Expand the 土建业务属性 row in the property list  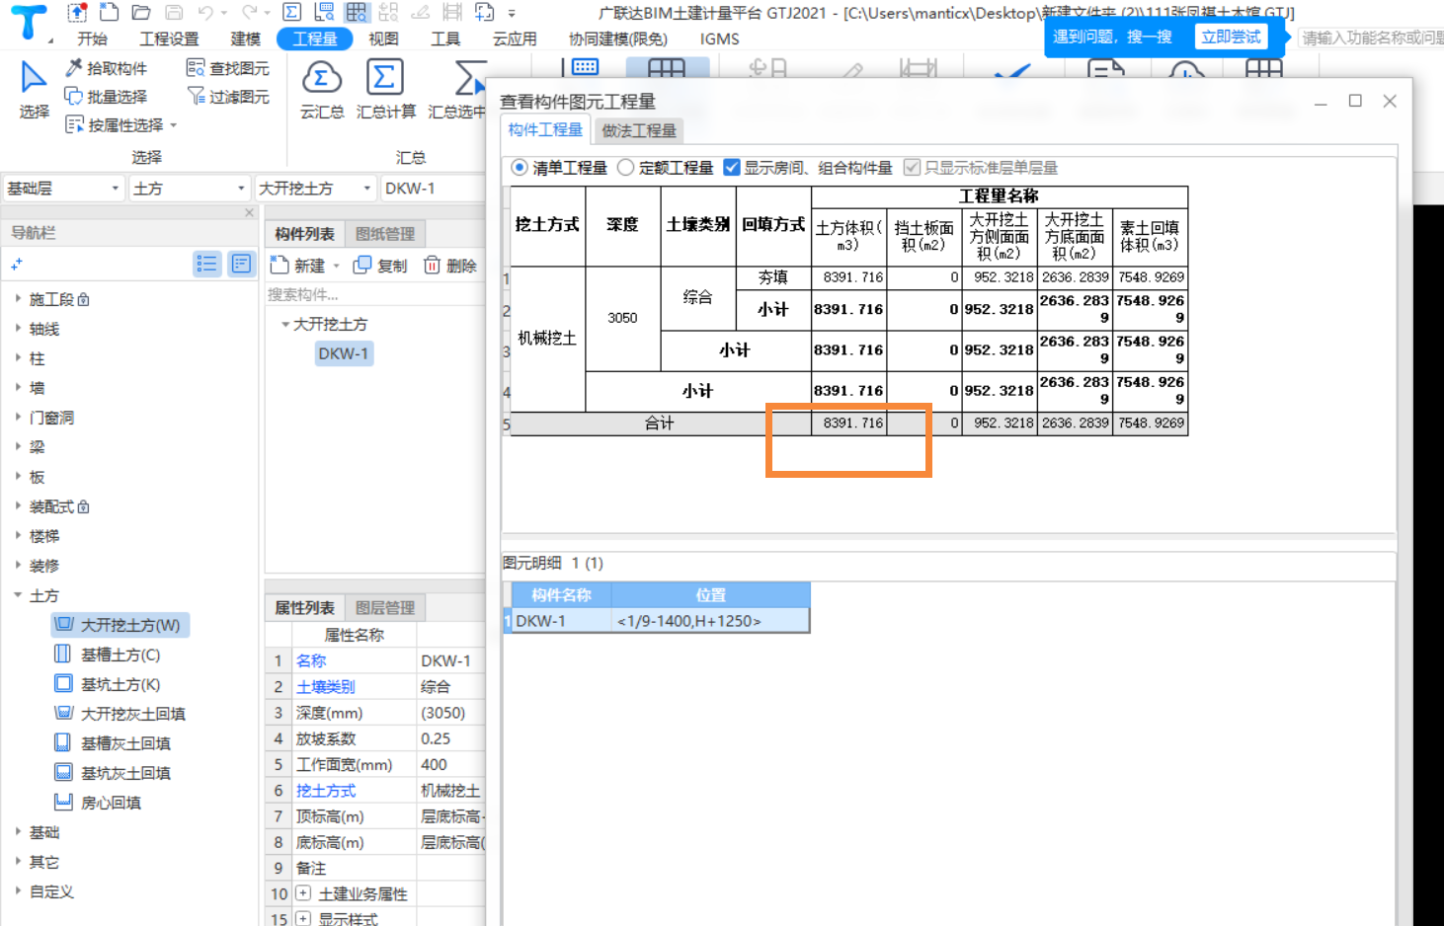coord(304,893)
